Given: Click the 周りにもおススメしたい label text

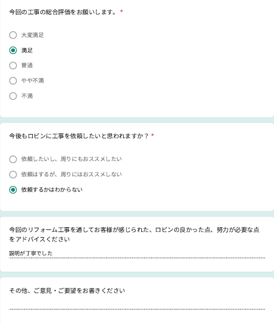Looking at the screenshot, I should (x=91, y=159).
